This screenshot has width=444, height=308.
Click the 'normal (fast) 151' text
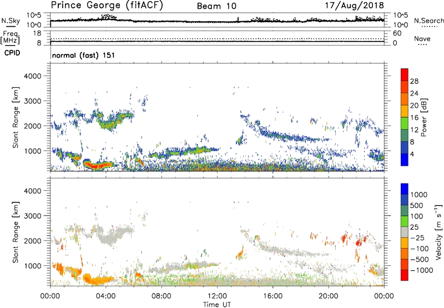[84, 55]
